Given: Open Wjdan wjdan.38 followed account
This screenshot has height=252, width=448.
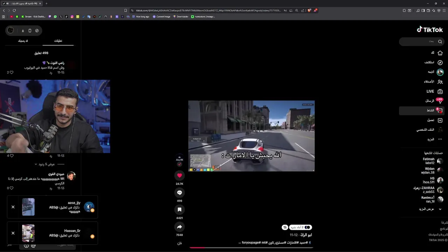Looking at the screenshot, I should (432, 170).
